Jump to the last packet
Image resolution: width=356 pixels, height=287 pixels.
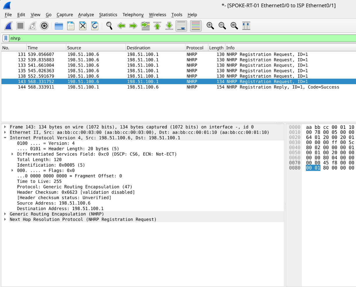(169, 26)
